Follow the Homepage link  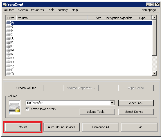pos(148,10)
